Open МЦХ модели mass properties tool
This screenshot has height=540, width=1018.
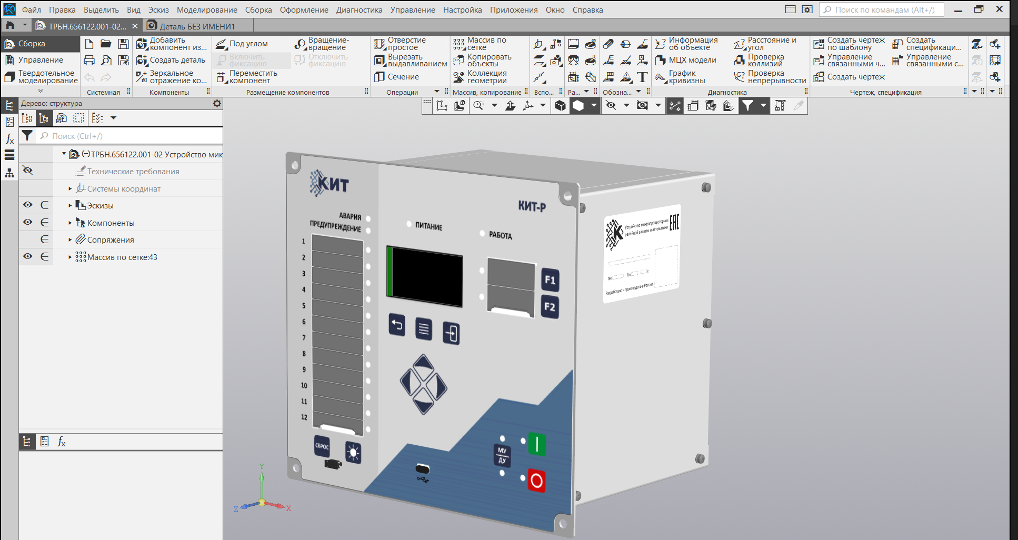pyautogui.click(x=686, y=60)
